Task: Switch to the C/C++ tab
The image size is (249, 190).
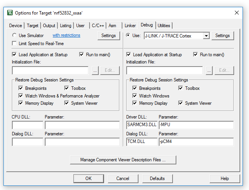Action: (98, 26)
